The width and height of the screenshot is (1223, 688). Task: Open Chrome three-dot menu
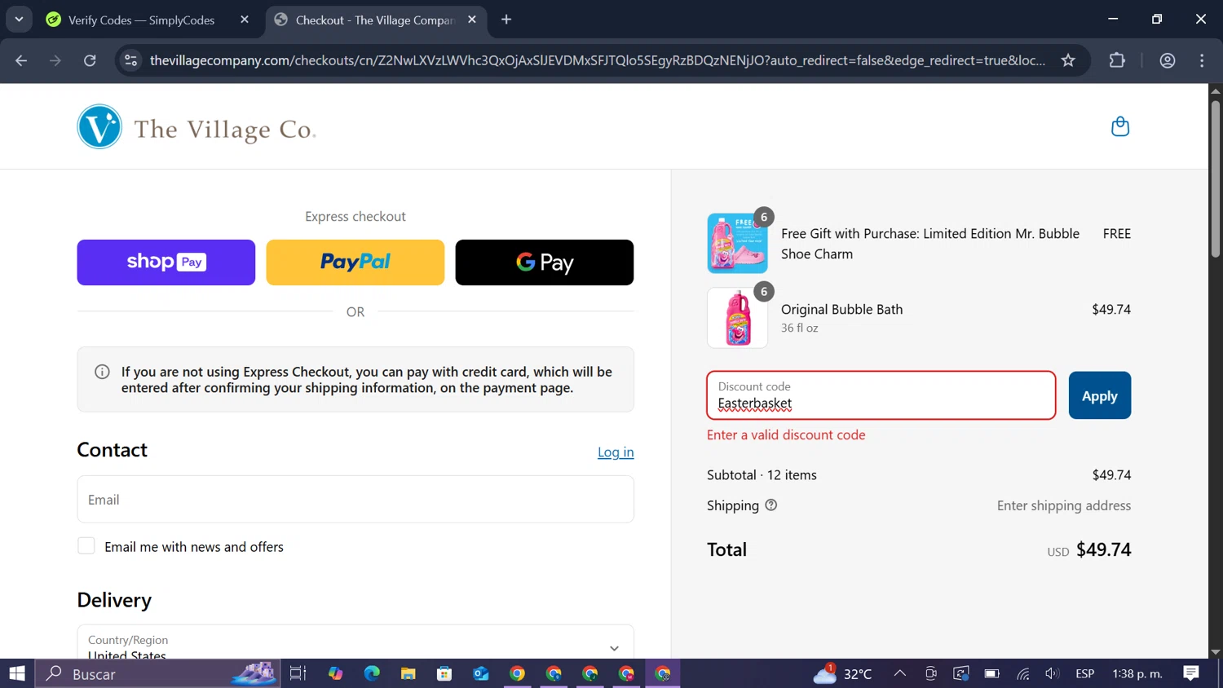click(1202, 60)
